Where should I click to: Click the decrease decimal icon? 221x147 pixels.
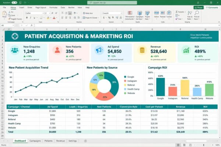tap(121, 18)
